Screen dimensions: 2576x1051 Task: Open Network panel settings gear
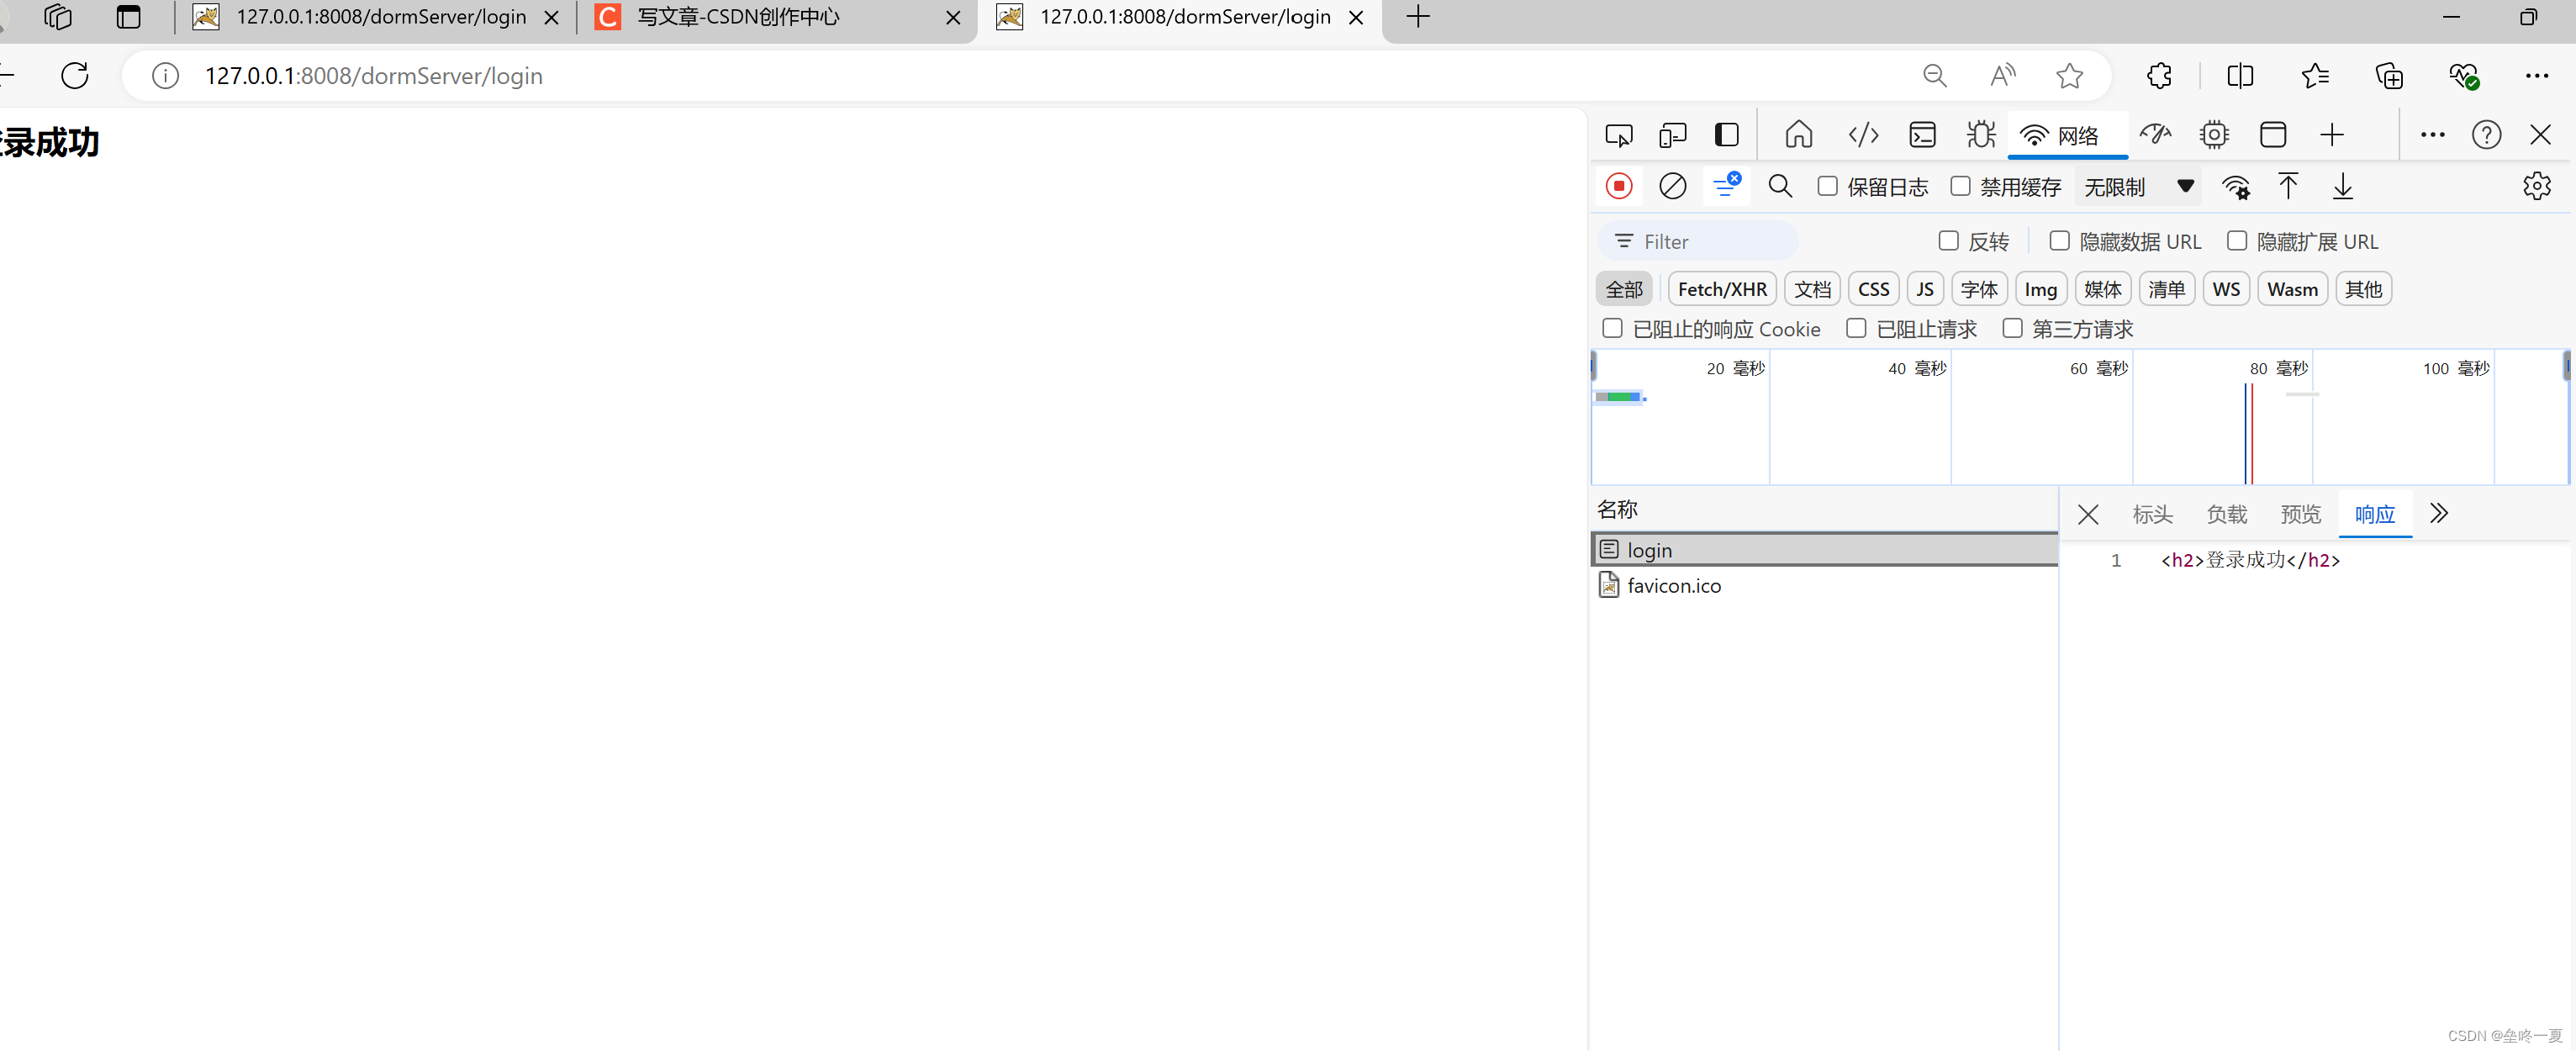(x=2536, y=186)
